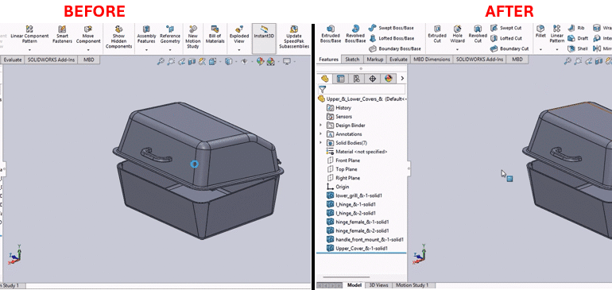Open Assembly Features tool
The width and height of the screenshot is (612, 290).
click(x=146, y=35)
